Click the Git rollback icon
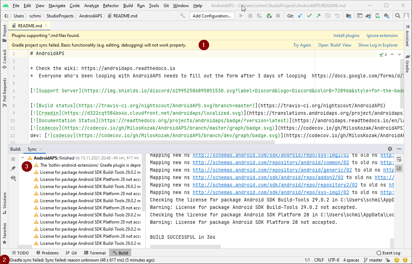 click(337, 16)
